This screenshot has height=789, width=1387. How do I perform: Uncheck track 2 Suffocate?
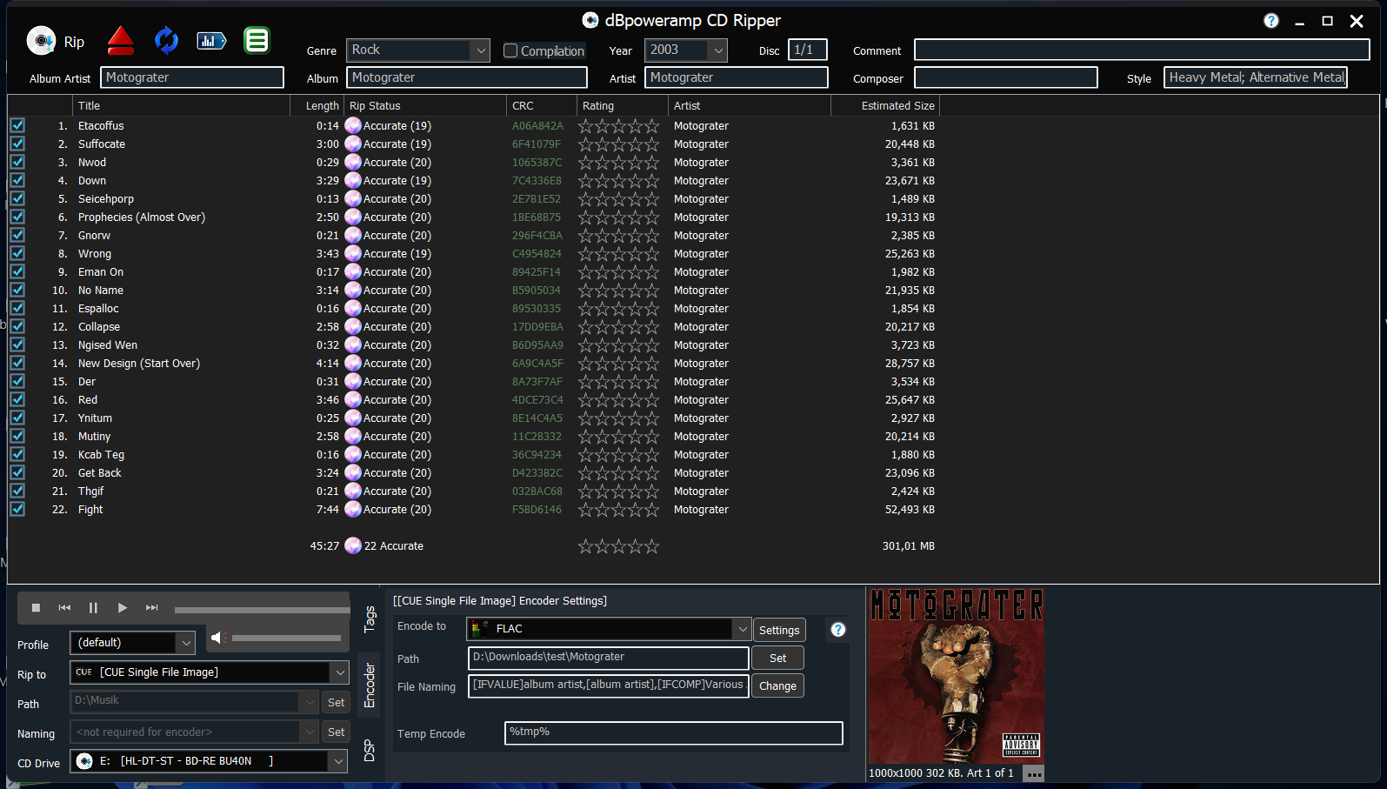(17, 144)
